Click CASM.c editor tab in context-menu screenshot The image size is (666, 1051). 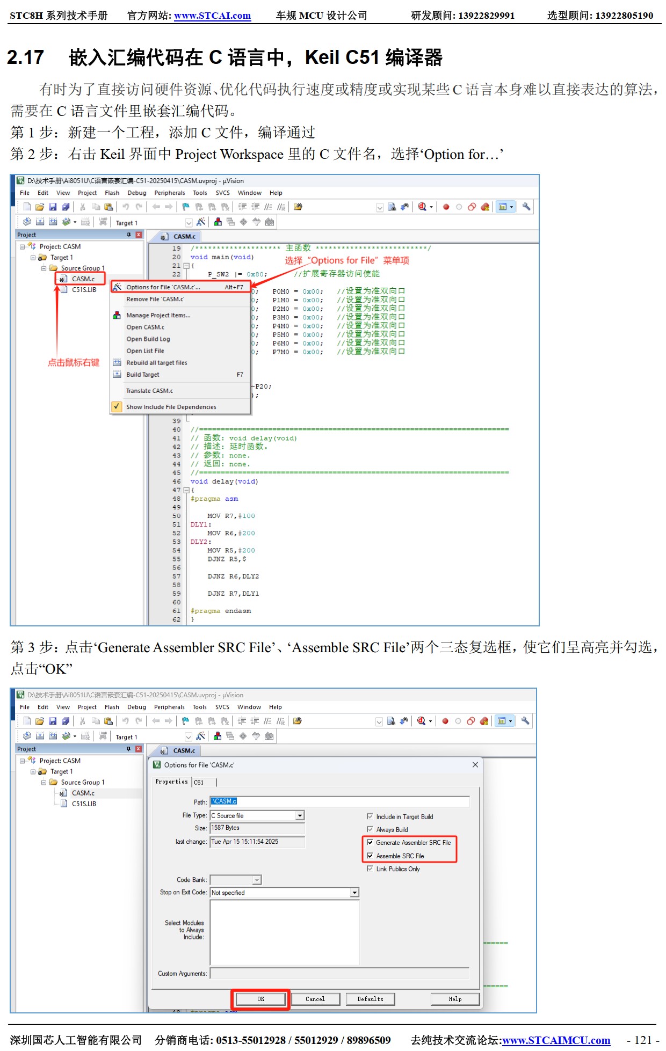tap(179, 236)
